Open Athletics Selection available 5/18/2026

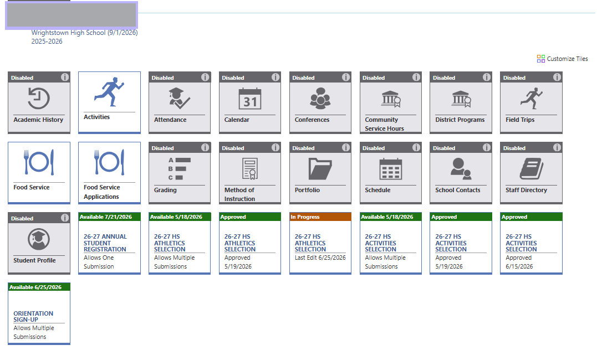(180, 243)
